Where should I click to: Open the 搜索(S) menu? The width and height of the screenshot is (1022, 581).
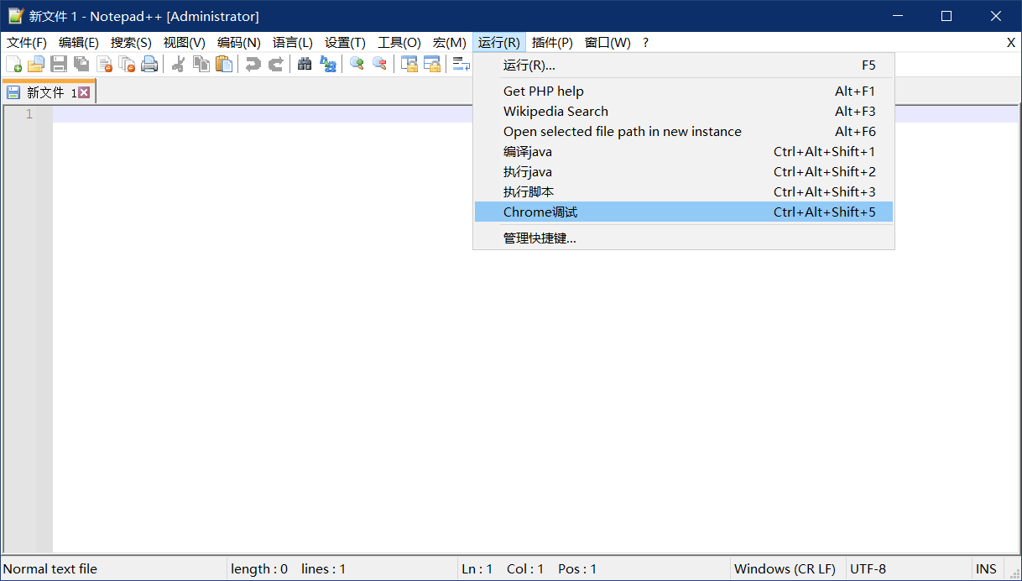click(131, 43)
